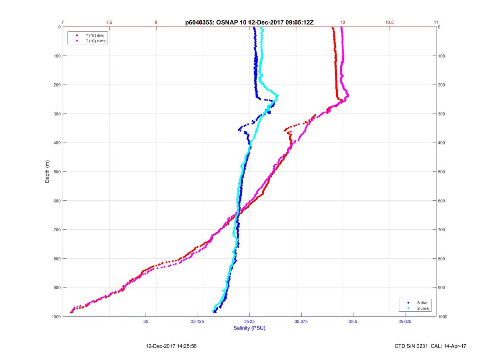Click the '10' temperature tick on the top axis
The width and height of the screenshot is (482, 356).
coord(343,22)
